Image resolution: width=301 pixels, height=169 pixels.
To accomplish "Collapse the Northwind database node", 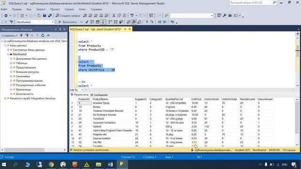I will [8, 54].
